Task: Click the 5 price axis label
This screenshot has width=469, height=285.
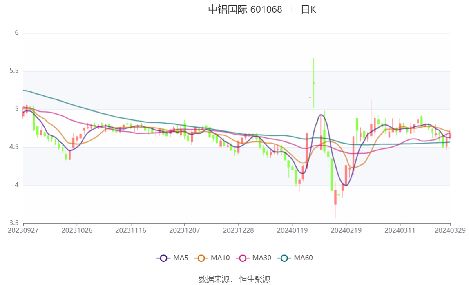Action: click(17, 109)
